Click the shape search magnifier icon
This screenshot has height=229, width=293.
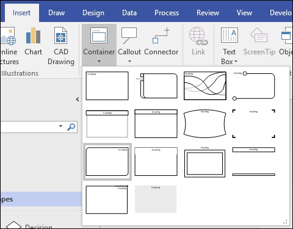click(71, 126)
